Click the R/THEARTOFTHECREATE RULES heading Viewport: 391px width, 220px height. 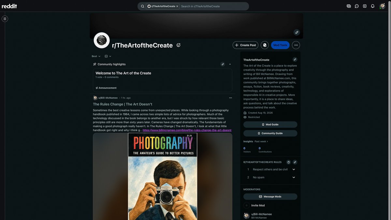262,162
